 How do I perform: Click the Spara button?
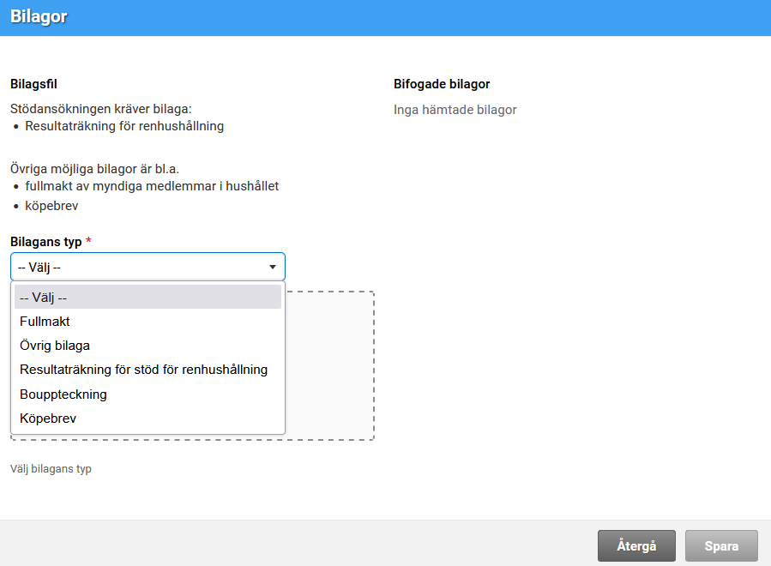pos(721,545)
